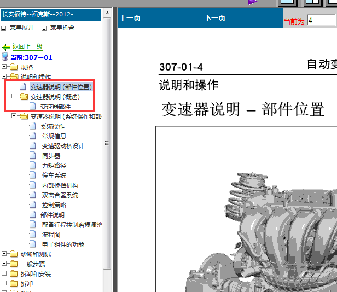
Task: Click the 当前:307-01 label
Action: click(x=31, y=57)
